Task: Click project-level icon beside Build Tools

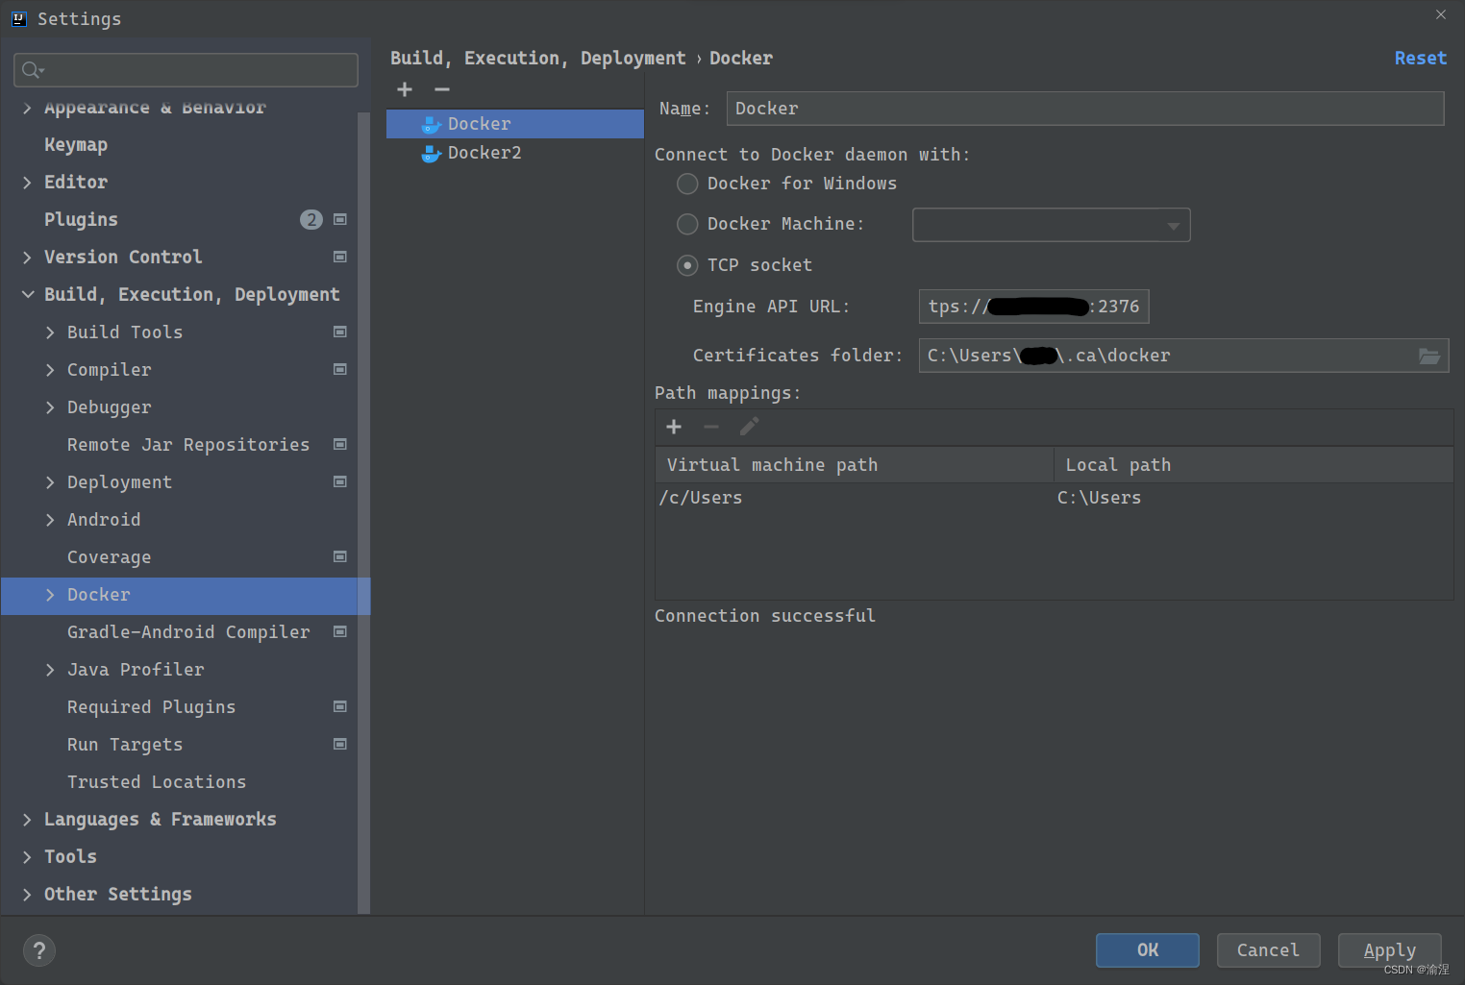Action: click(x=339, y=332)
